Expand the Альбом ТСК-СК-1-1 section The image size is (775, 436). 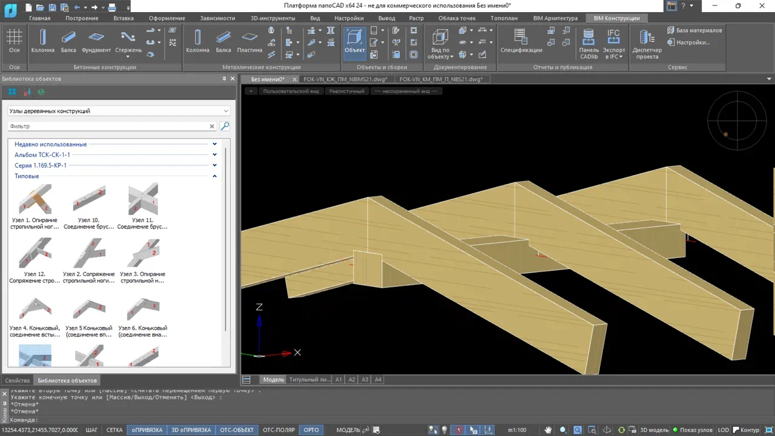pos(214,154)
